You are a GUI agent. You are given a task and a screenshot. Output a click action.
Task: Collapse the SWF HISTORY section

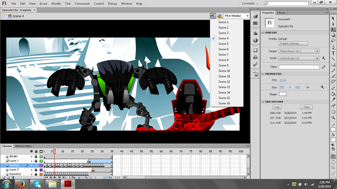coord(263,102)
